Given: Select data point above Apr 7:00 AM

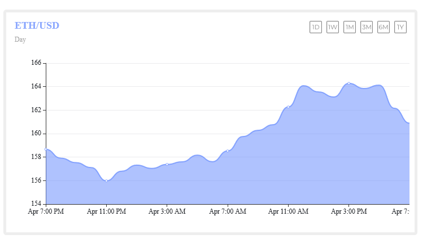Looking at the screenshot, I should point(228,151).
